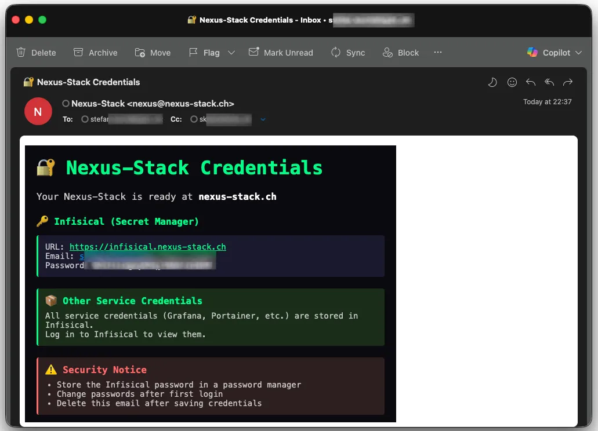Open the Flag dropdown arrow

[231, 53]
